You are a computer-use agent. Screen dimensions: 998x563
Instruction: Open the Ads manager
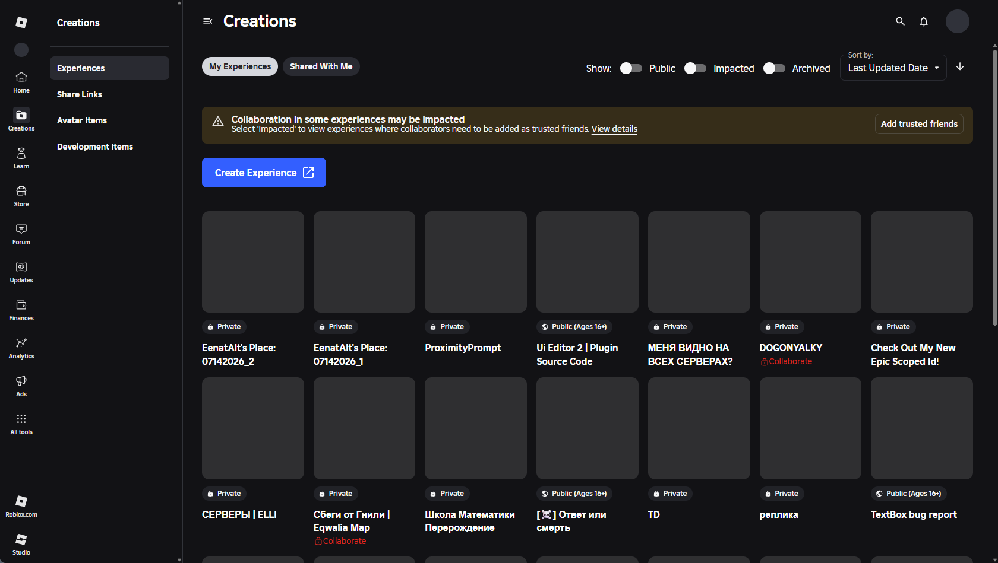(x=21, y=386)
